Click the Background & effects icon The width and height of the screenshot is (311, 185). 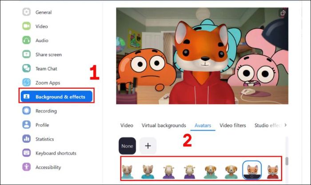[26, 97]
